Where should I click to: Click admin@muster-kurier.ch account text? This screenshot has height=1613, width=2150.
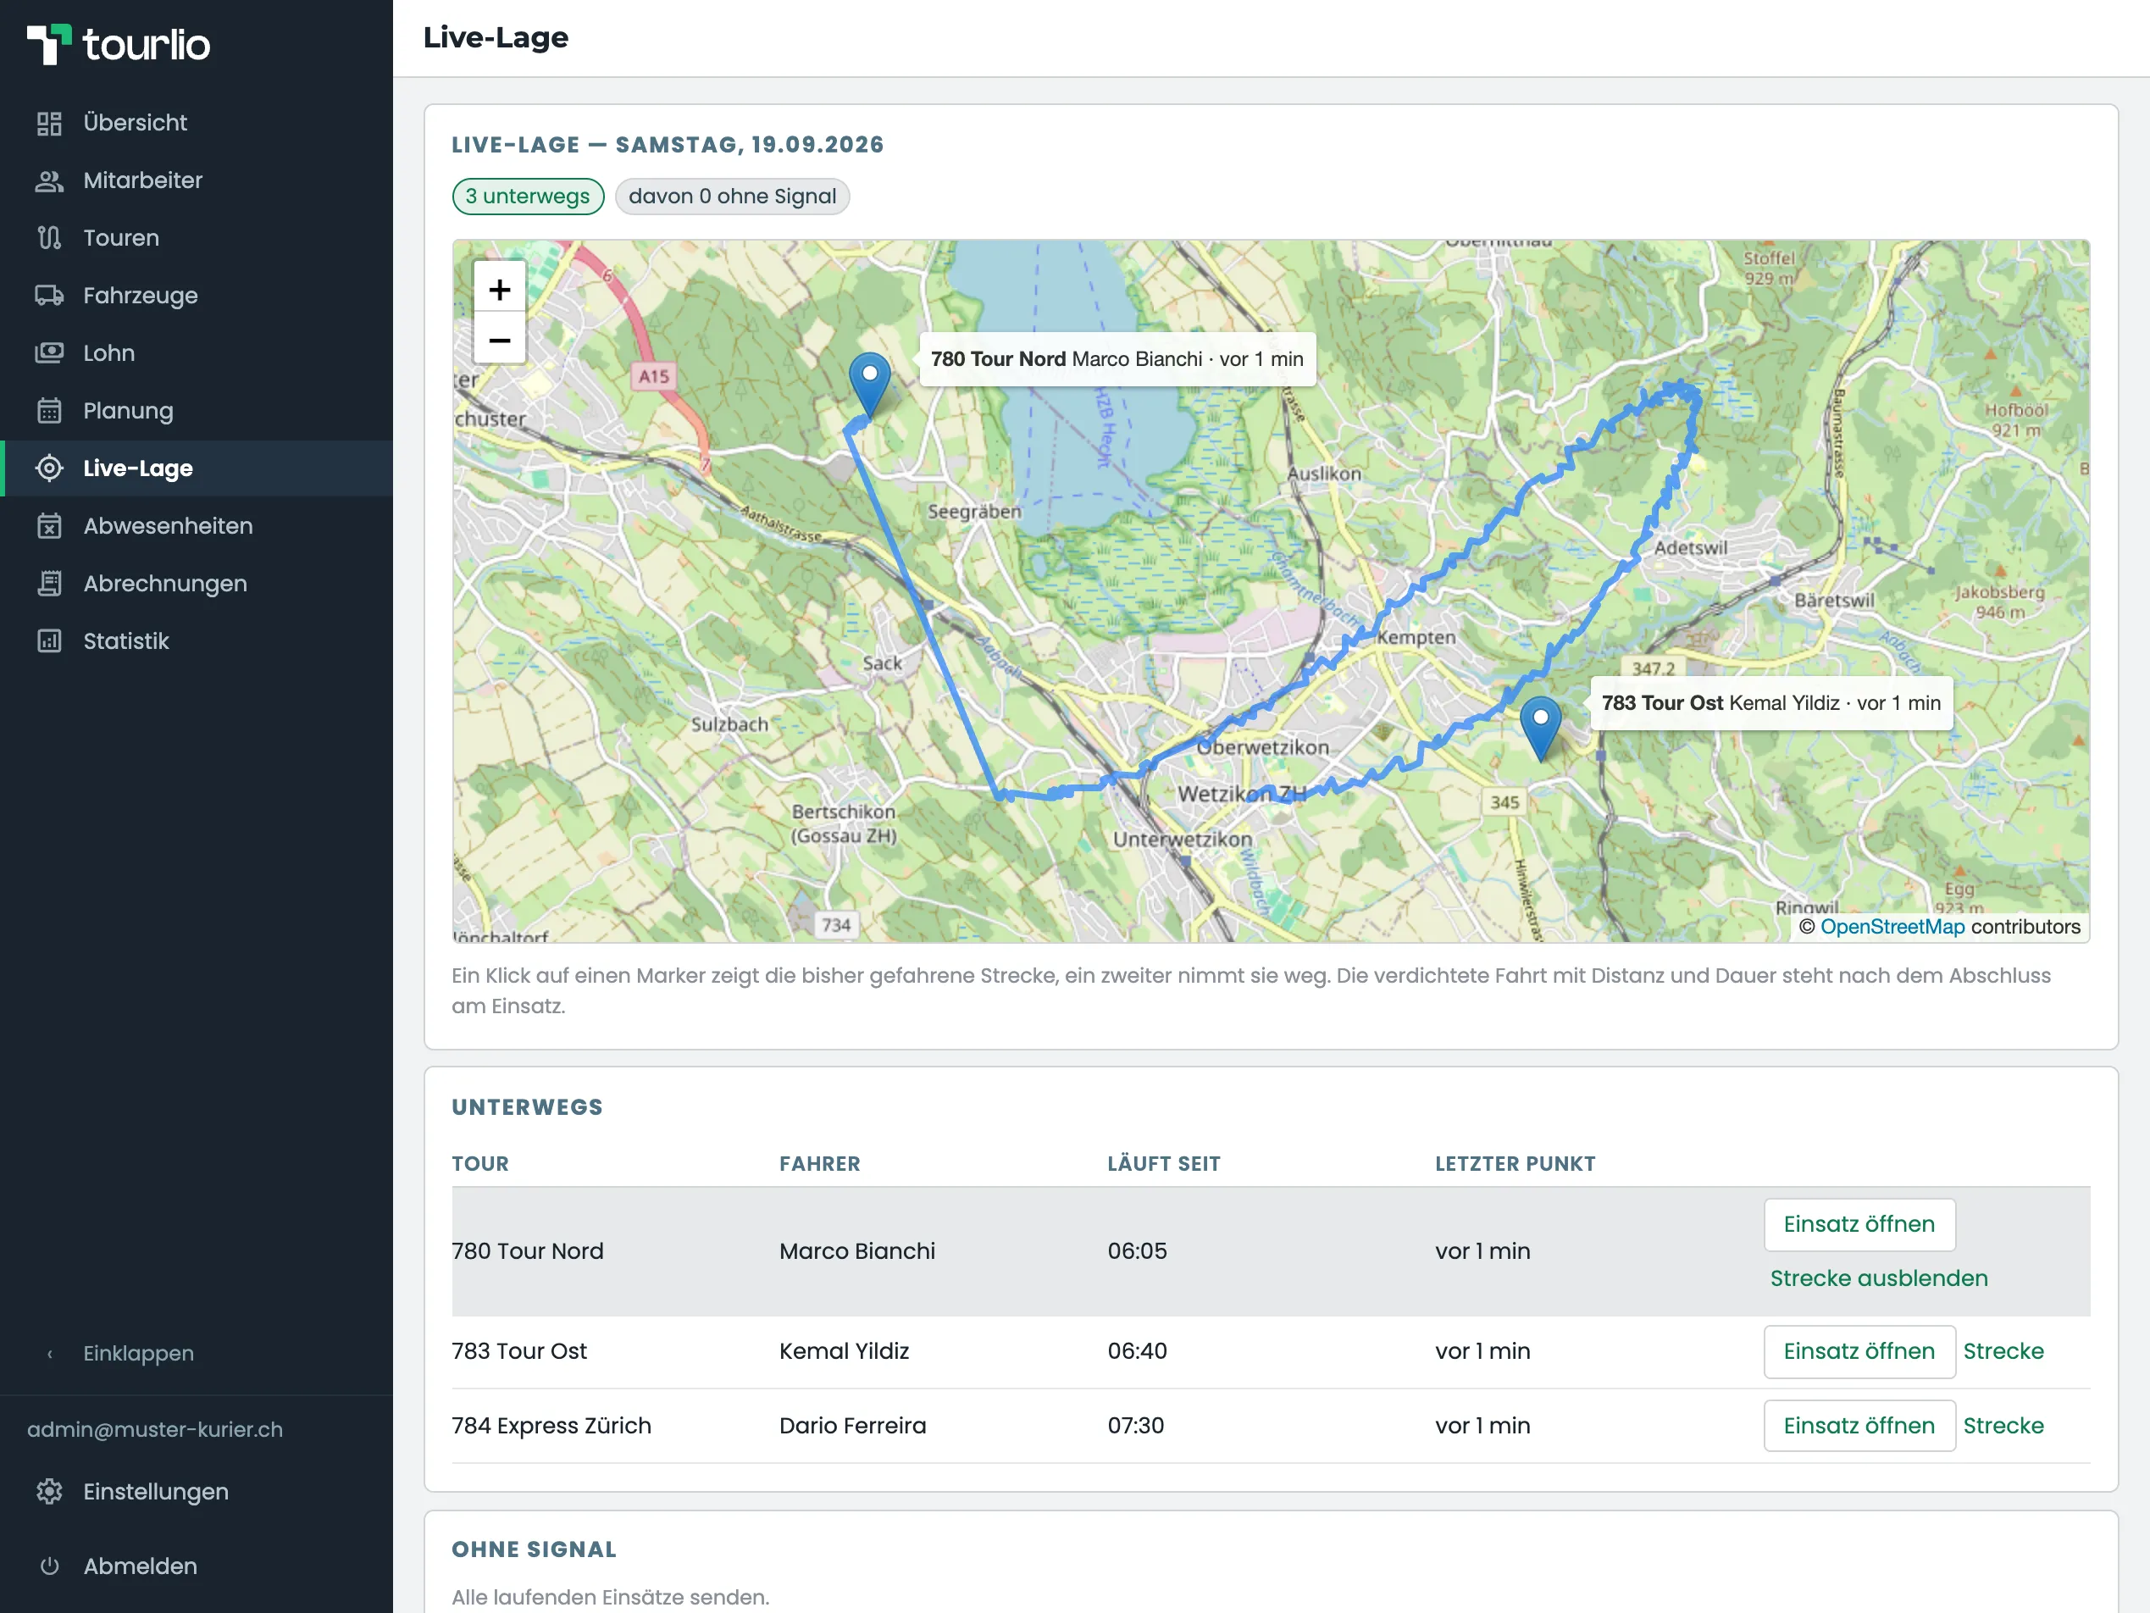click(154, 1429)
